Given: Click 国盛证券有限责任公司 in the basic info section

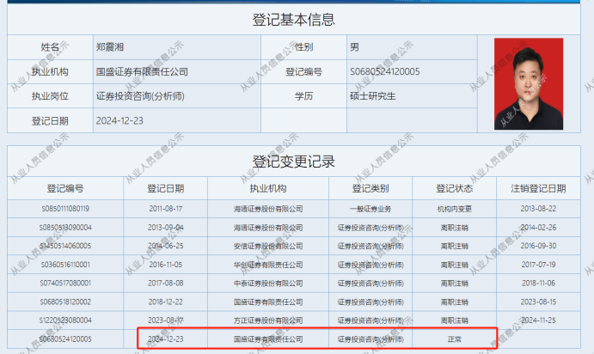Looking at the screenshot, I should pos(142,71).
